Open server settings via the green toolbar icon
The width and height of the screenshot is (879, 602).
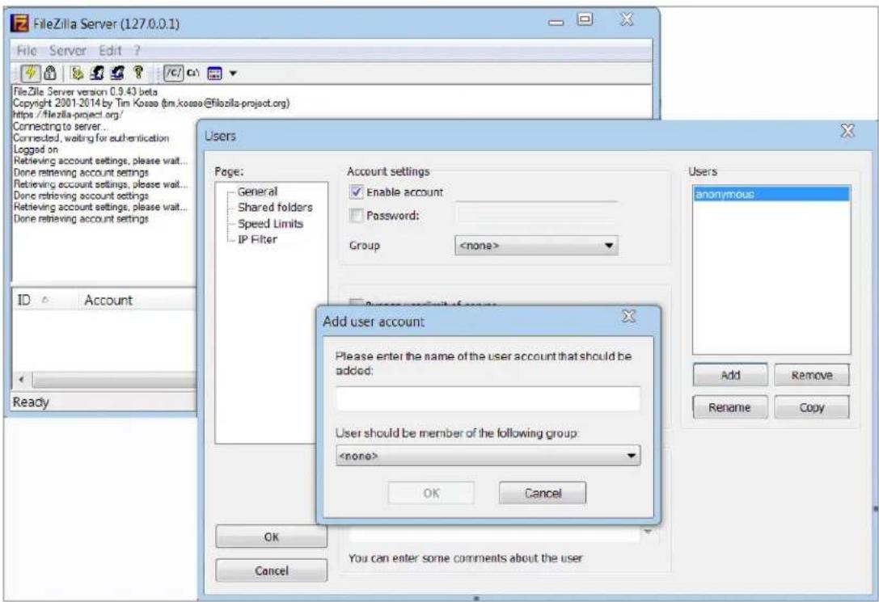click(x=78, y=73)
